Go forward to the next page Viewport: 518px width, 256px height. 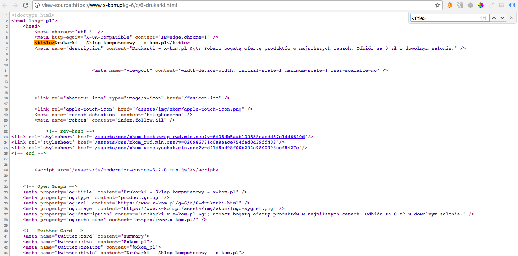(x=15, y=5)
